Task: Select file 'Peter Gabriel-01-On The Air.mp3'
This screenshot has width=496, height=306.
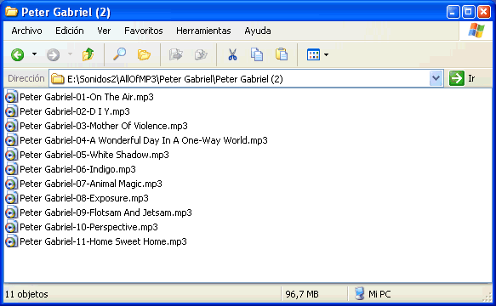Action: coord(87,97)
